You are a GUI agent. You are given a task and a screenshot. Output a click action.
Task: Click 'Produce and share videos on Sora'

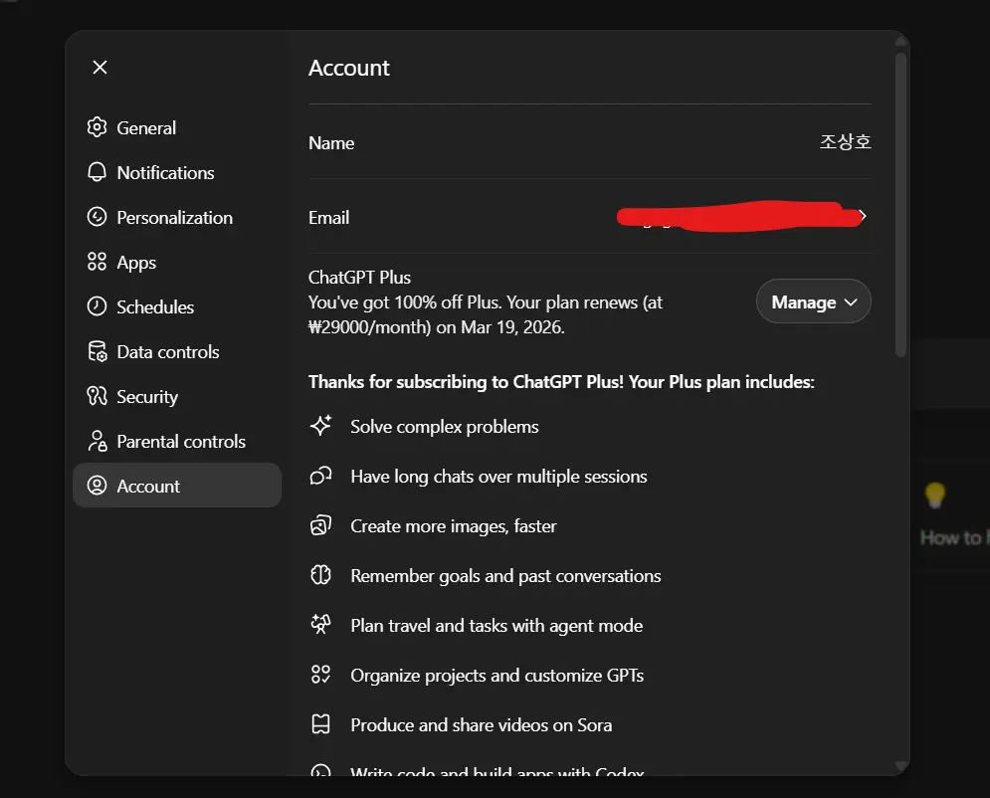click(x=482, y=725)
